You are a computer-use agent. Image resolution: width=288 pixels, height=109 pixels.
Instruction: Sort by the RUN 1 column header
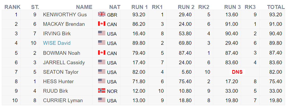[x=139, y=7]
